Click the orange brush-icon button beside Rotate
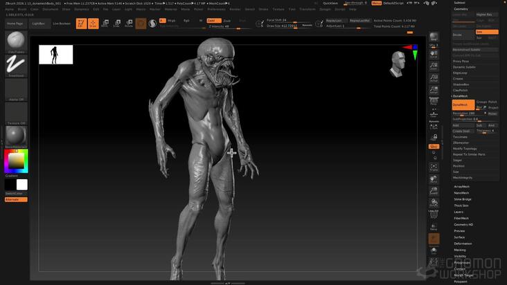The width and height of the screenshot is (507, 285). 141,24
